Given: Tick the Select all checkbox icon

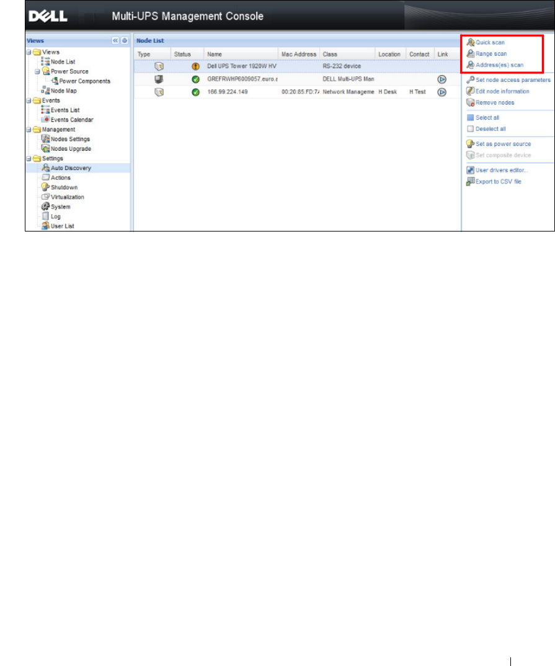Looking at the screenshot, I should point(470,118).
